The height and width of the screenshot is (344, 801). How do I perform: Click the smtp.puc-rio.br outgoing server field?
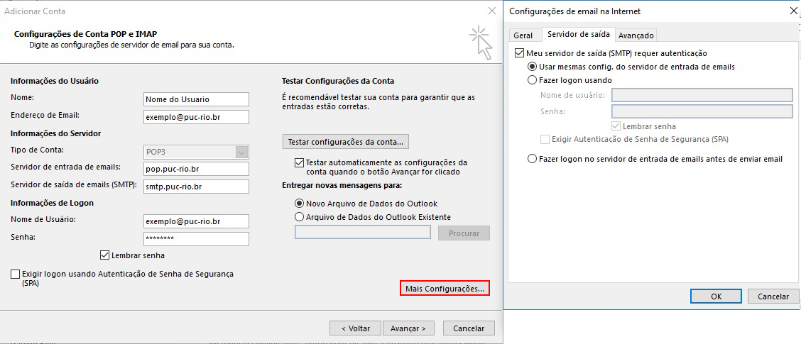point(196,187)
